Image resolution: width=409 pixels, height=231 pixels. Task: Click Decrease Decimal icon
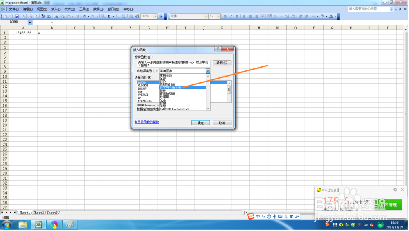(293, 16)
